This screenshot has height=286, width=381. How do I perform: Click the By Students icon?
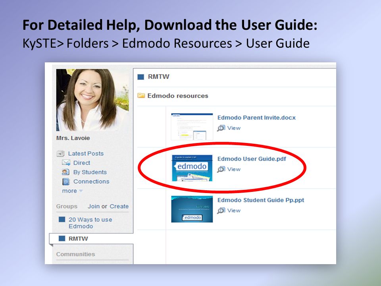65,172
